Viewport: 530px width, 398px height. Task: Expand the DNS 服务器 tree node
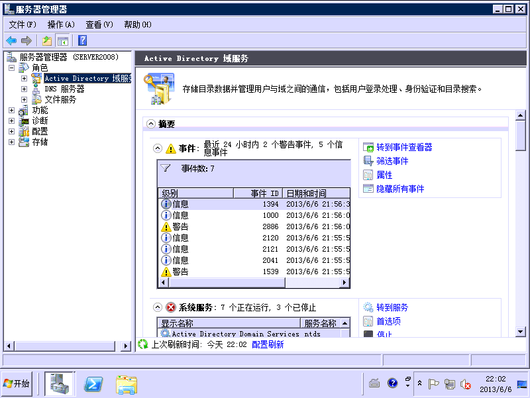25,89
